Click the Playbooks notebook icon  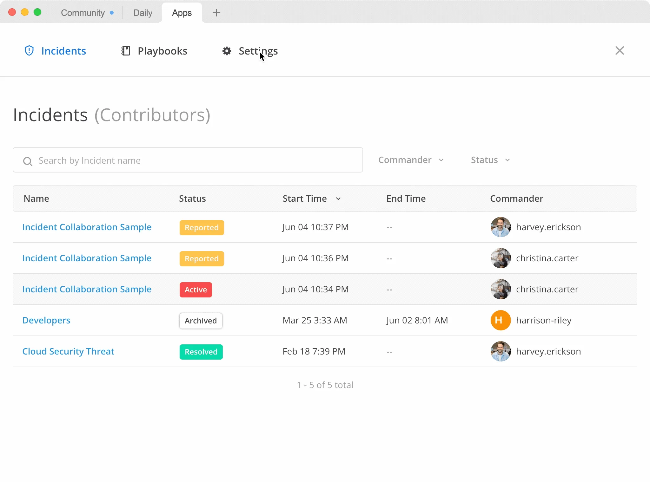point(126,51)
